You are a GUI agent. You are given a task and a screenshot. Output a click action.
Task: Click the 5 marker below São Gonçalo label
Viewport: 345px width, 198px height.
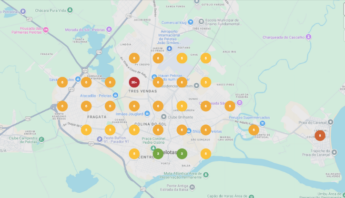click(206, 154)
